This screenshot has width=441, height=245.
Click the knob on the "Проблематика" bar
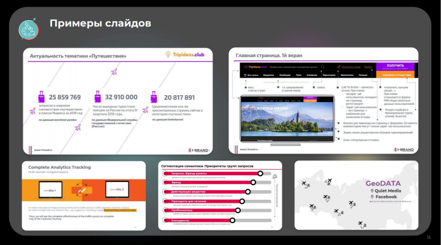238,210
